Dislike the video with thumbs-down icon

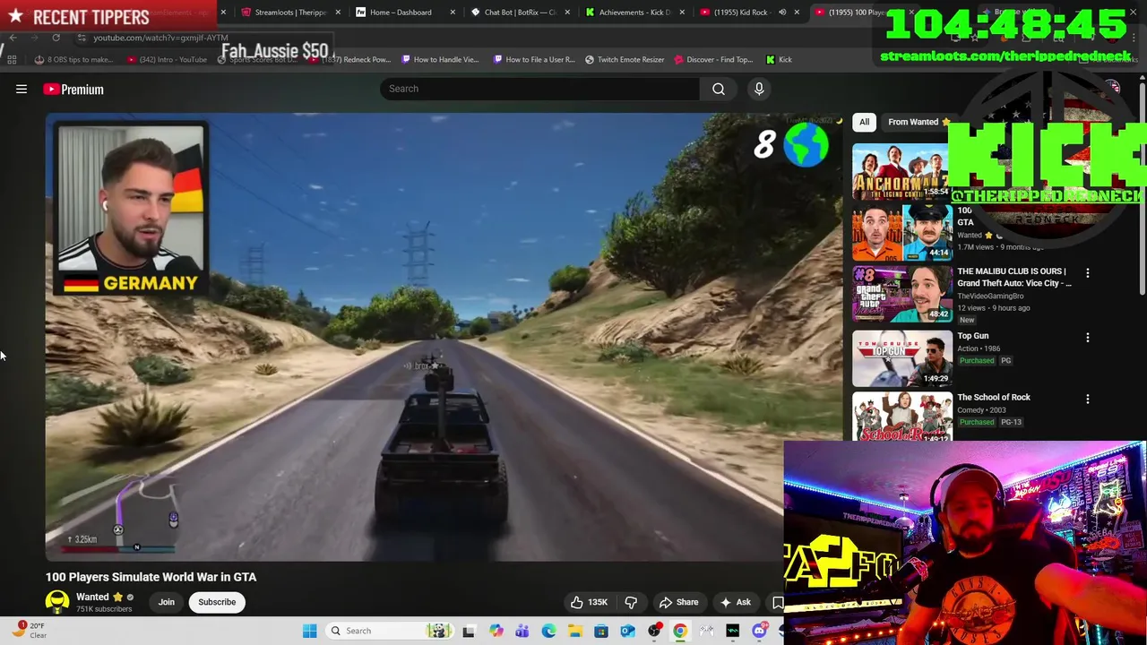[x=631, y=602]
